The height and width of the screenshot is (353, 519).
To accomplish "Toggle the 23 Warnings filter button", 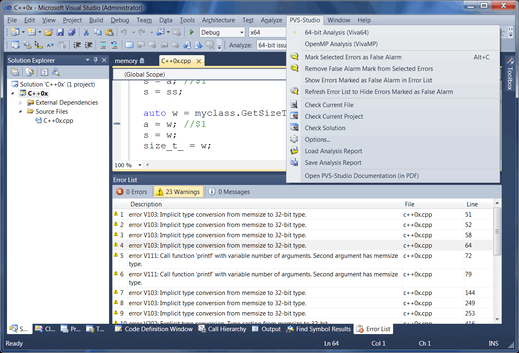I will (x=178, y=192).
